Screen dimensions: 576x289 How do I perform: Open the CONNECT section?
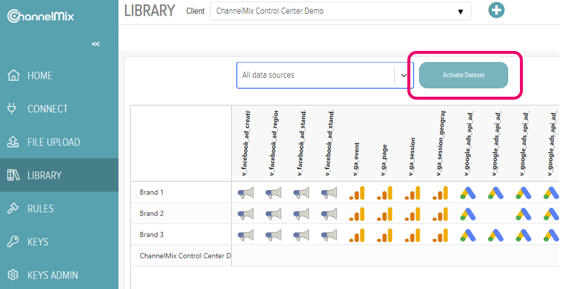[x=59, y=109]
